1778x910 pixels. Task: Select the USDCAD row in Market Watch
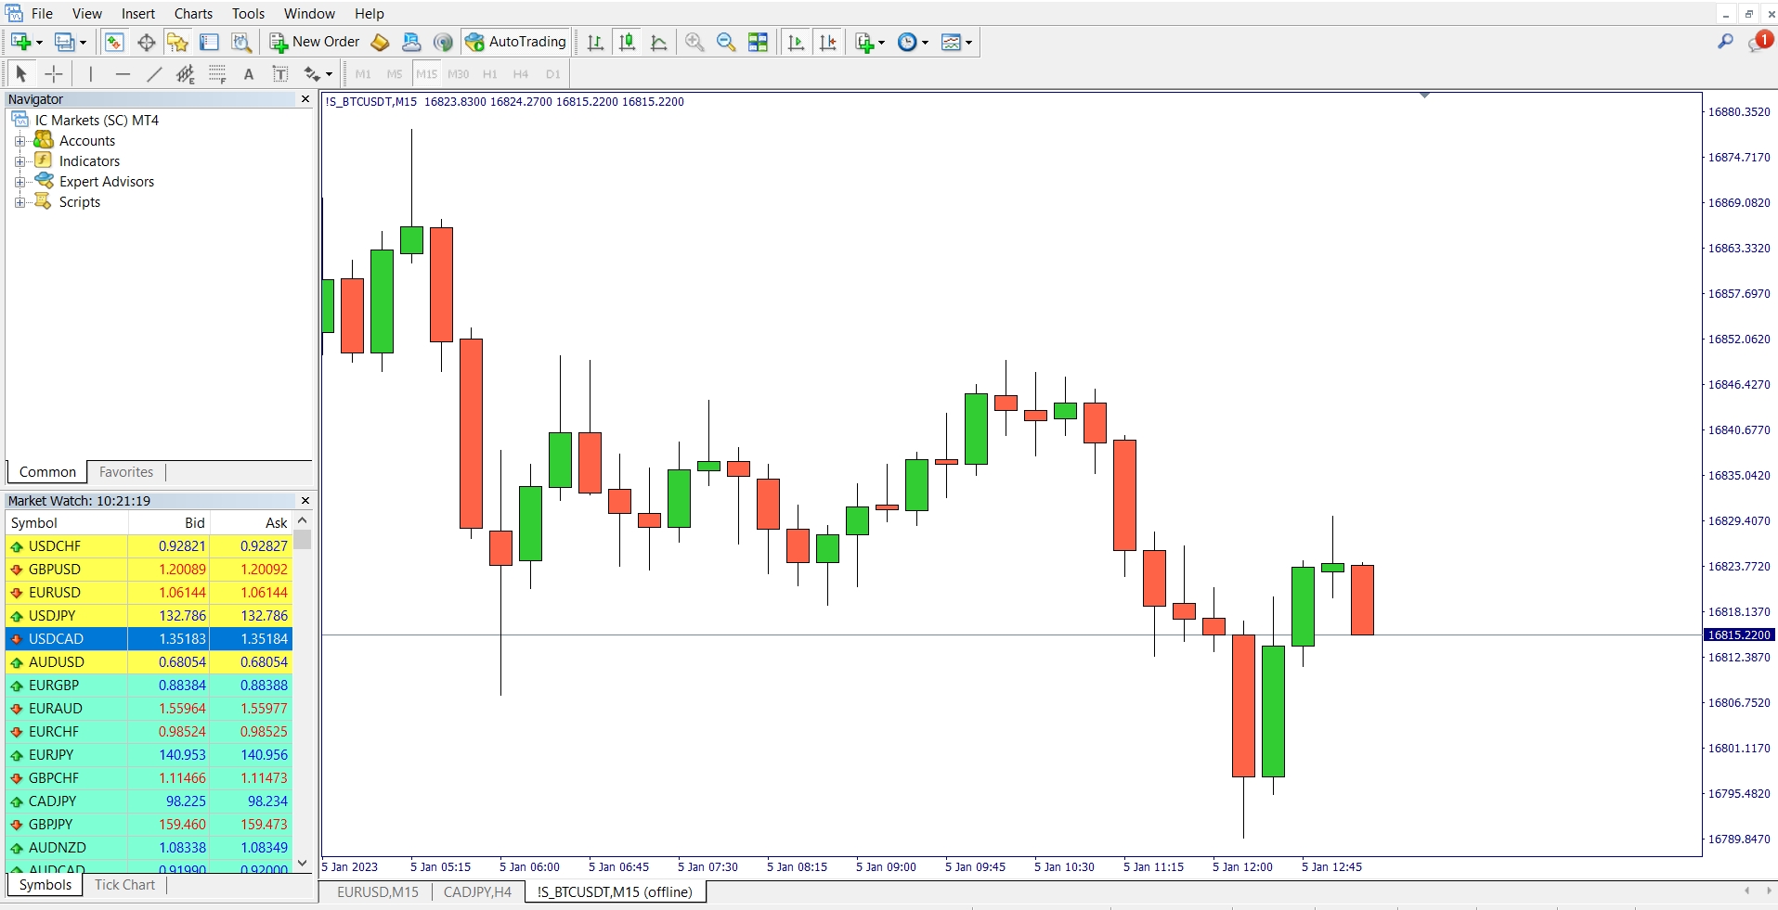tap(149, 639)
